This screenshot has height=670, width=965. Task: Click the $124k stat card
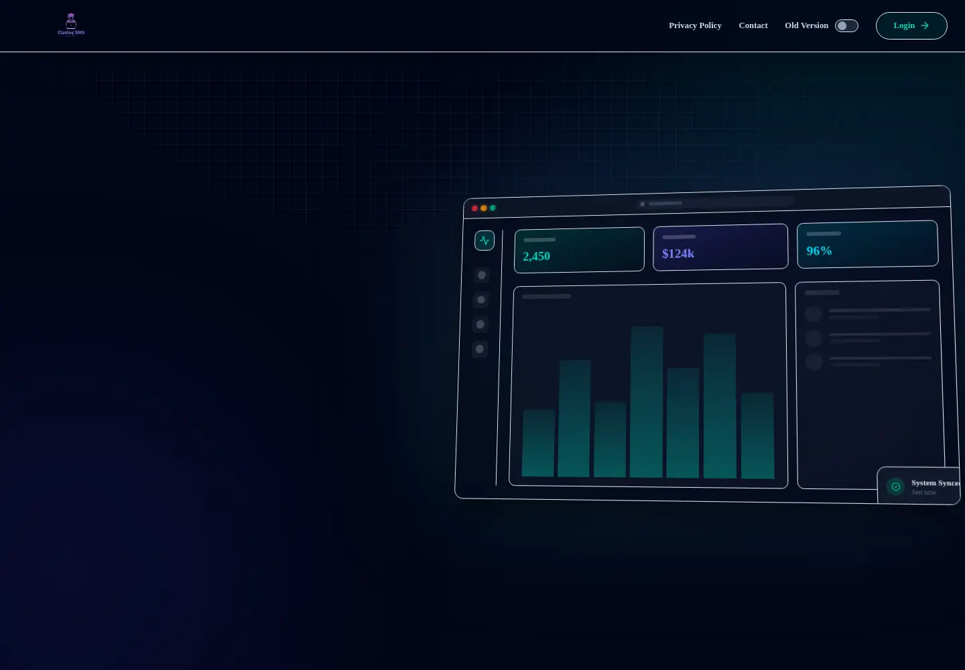tap(720, 247)
